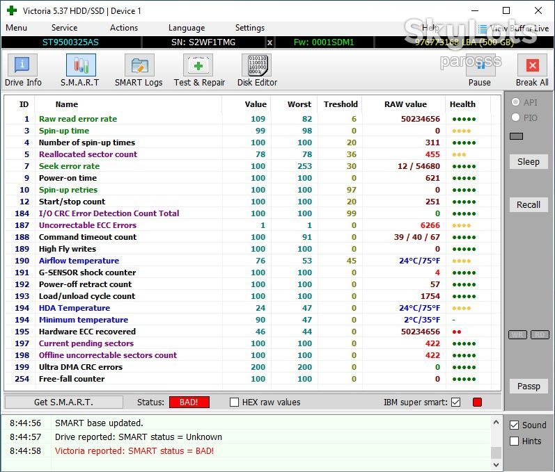Click the View Buffer Live list icon
The height and width of the screenshot is (472, 555).
[482, 29]
